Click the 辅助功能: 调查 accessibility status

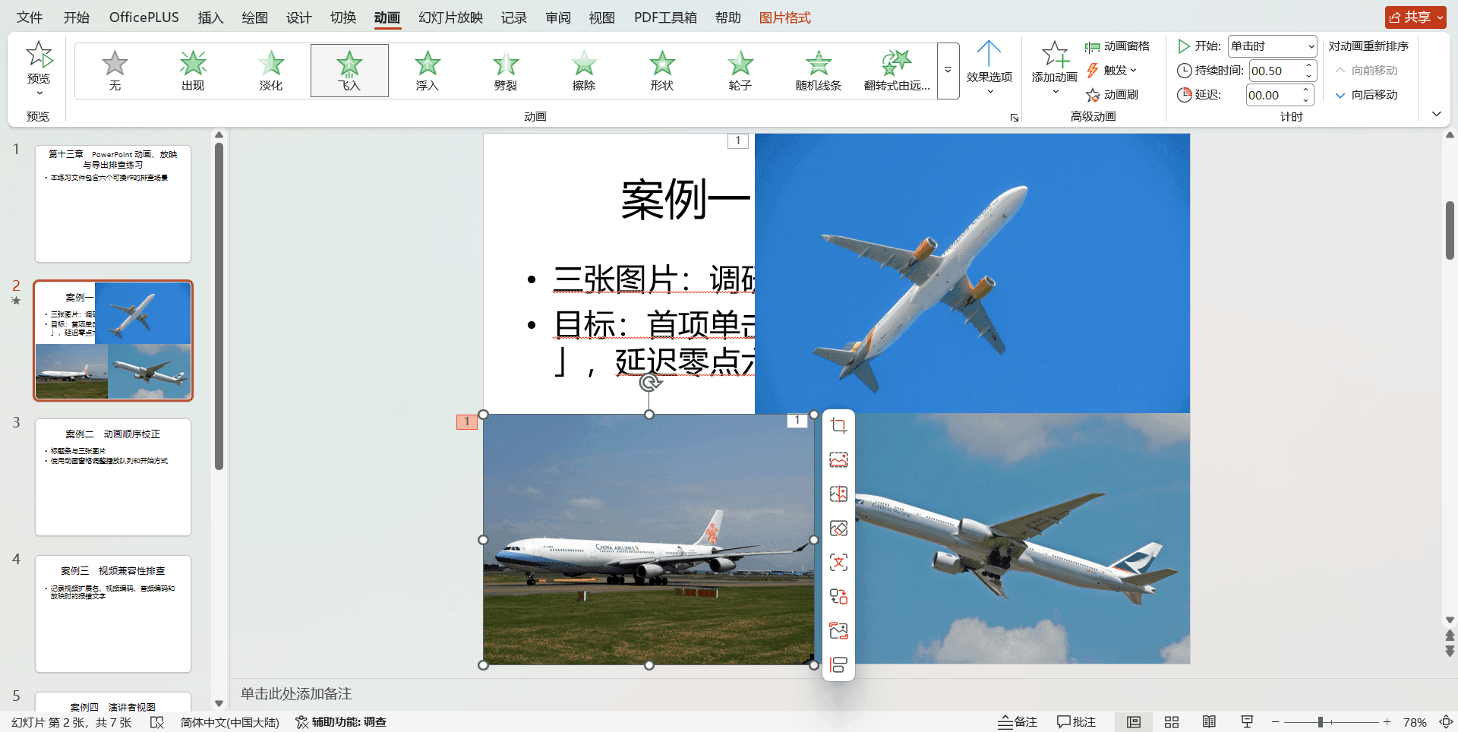coord(341,722)
